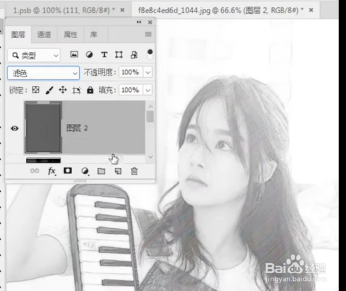Add a layer mask icon
The height and width of the screenshot is (291, 346).
click(68, 170)
